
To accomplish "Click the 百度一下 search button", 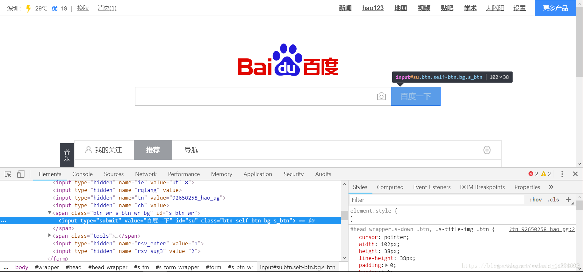I will 416,96.
